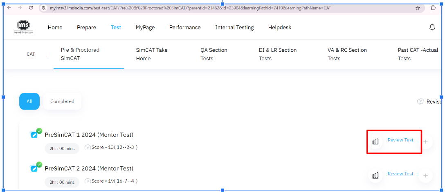445x194 pixels.
Task: Bookmark this page with the star icon
Action: [418, 8]
